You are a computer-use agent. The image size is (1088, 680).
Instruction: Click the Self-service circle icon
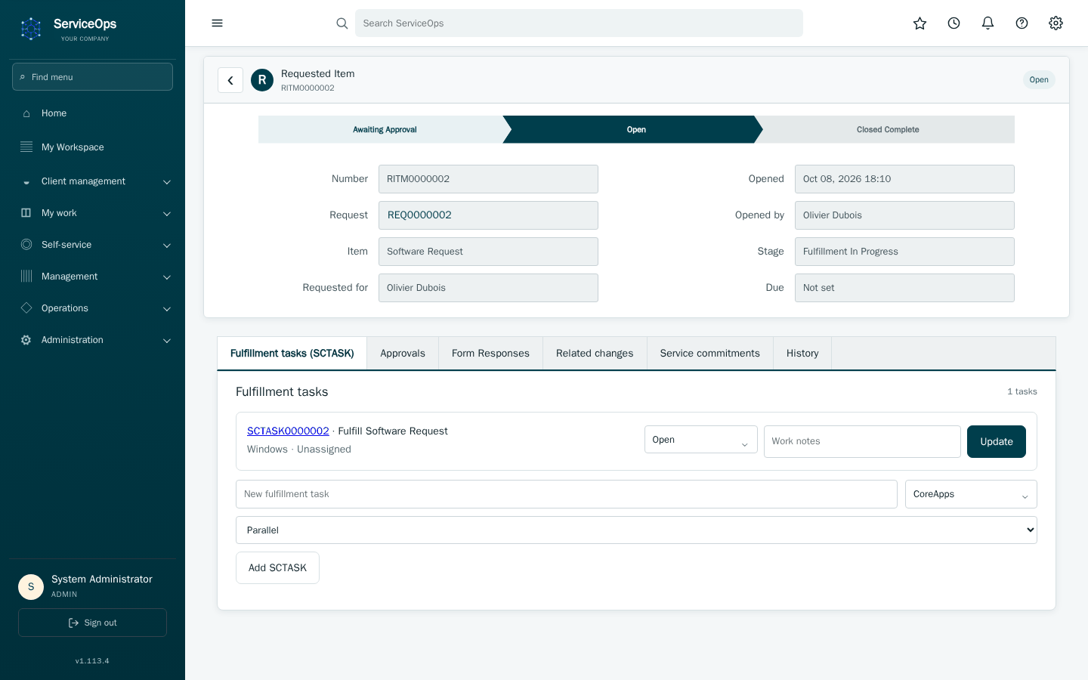(x=26, y=245)
